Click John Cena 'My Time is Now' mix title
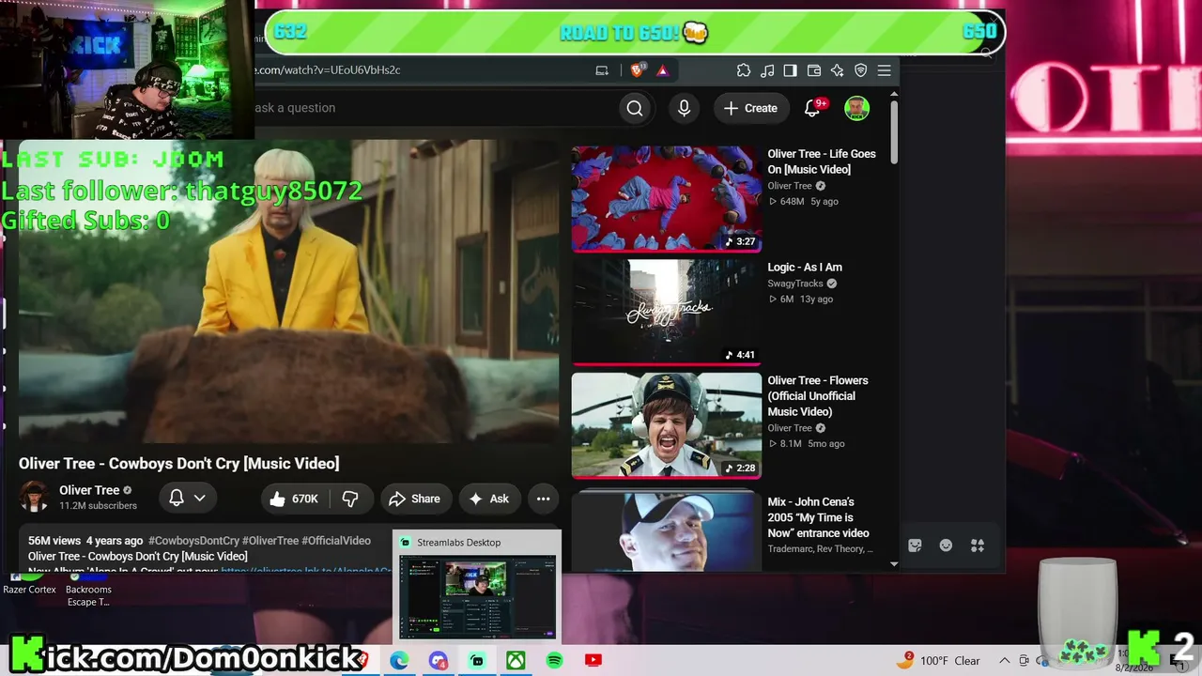The height and width of the screenshot is (676, 1202). pos(818,517)
